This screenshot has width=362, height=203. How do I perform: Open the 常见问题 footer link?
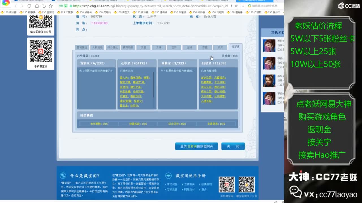172,184
